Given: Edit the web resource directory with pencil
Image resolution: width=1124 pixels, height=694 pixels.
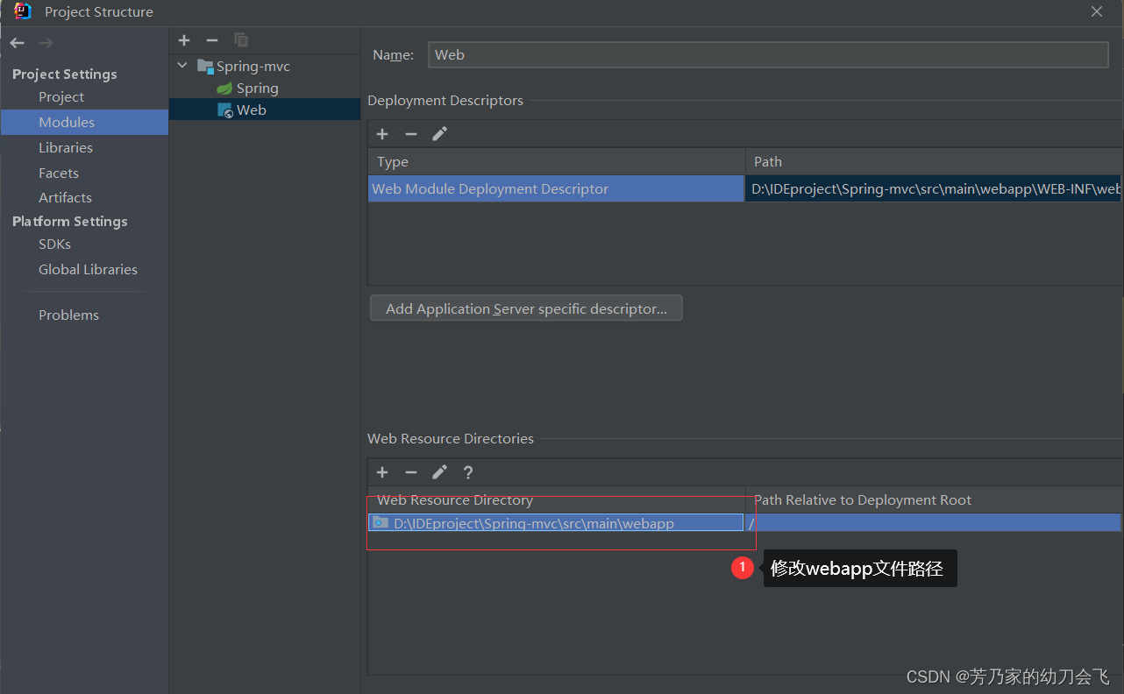Looking at the screenshot, I should click(440, 472).
